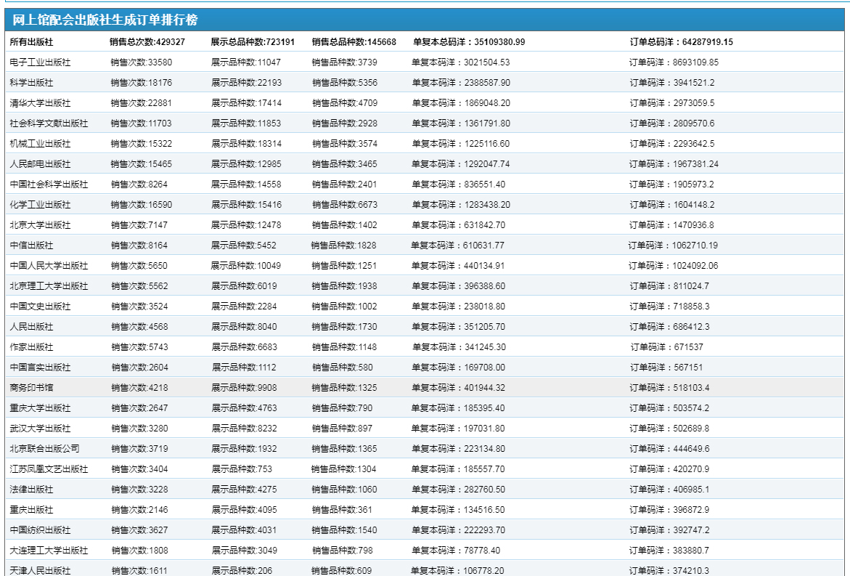This screenshot has width=850, height=576.
Task: Click the 大连理工大学出版社 publisher name
Action: click(x=49, y=551)
